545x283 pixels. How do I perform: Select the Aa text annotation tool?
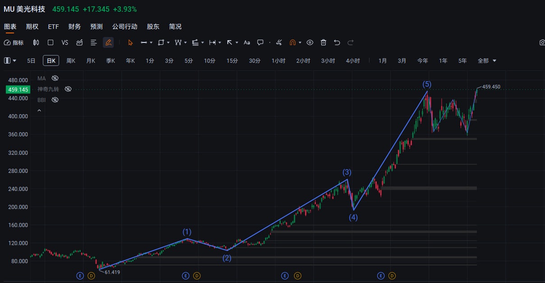(x=247, y=42)
